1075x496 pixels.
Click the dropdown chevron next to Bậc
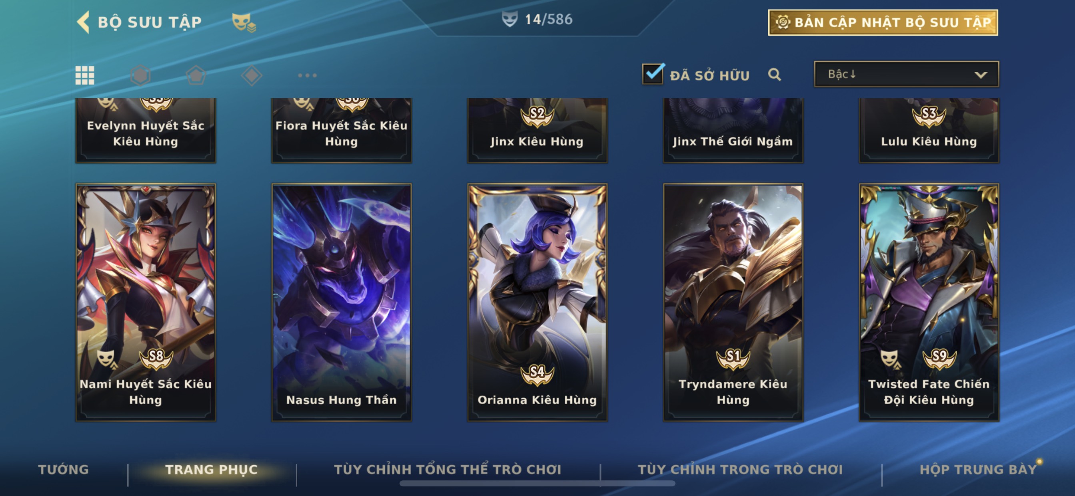click(981, 75)
